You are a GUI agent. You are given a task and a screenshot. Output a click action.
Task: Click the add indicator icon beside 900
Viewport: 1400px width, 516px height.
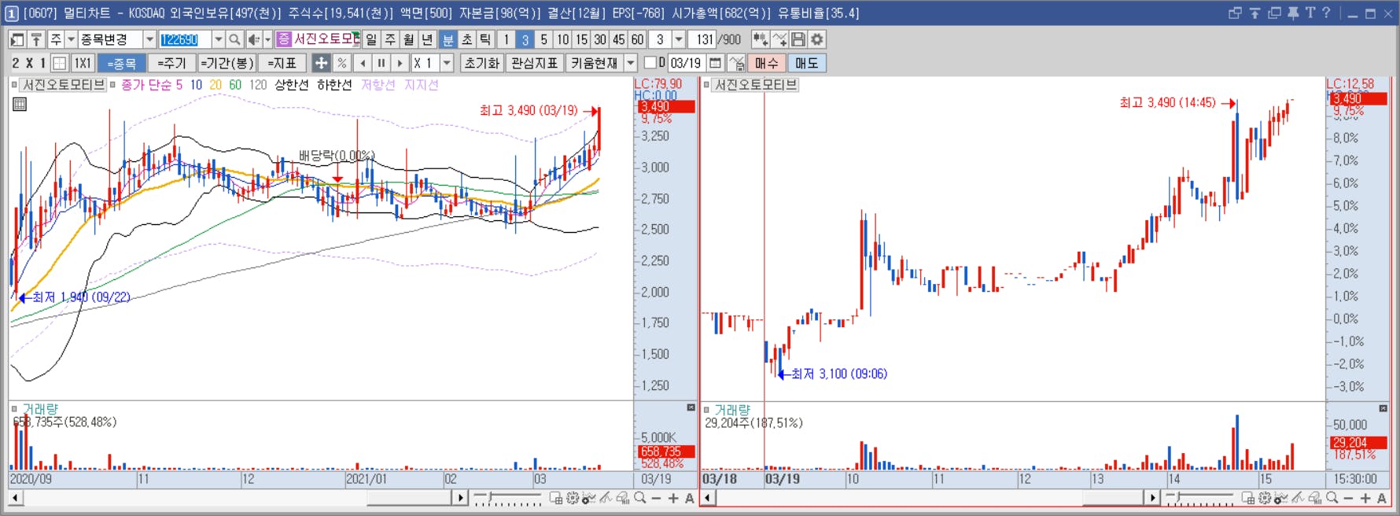(761, 39)
